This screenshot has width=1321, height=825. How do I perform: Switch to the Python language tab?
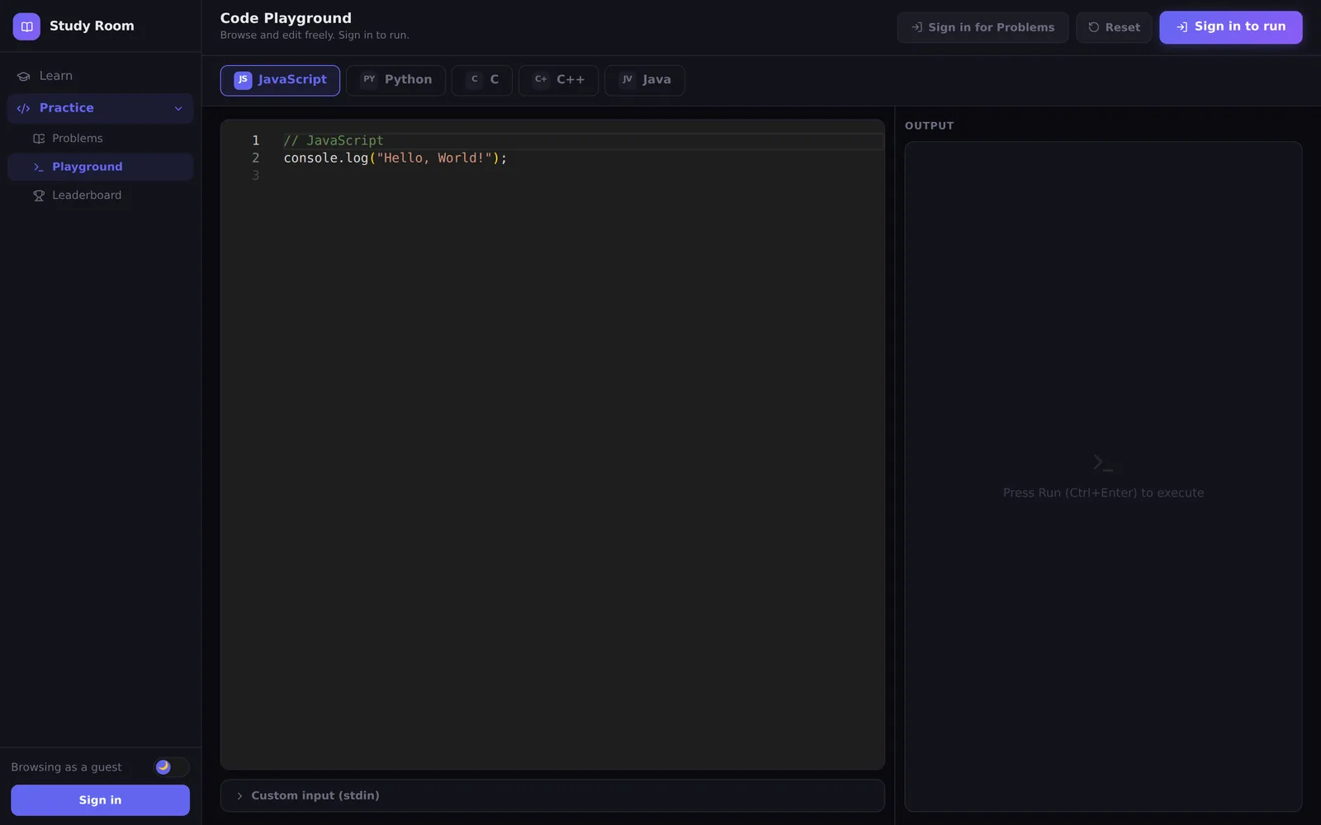coord(395,80)
